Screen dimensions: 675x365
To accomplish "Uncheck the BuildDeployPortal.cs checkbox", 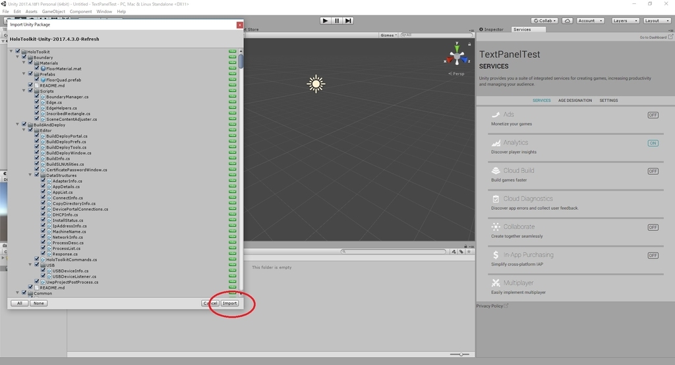I will [x=37, y=135].
